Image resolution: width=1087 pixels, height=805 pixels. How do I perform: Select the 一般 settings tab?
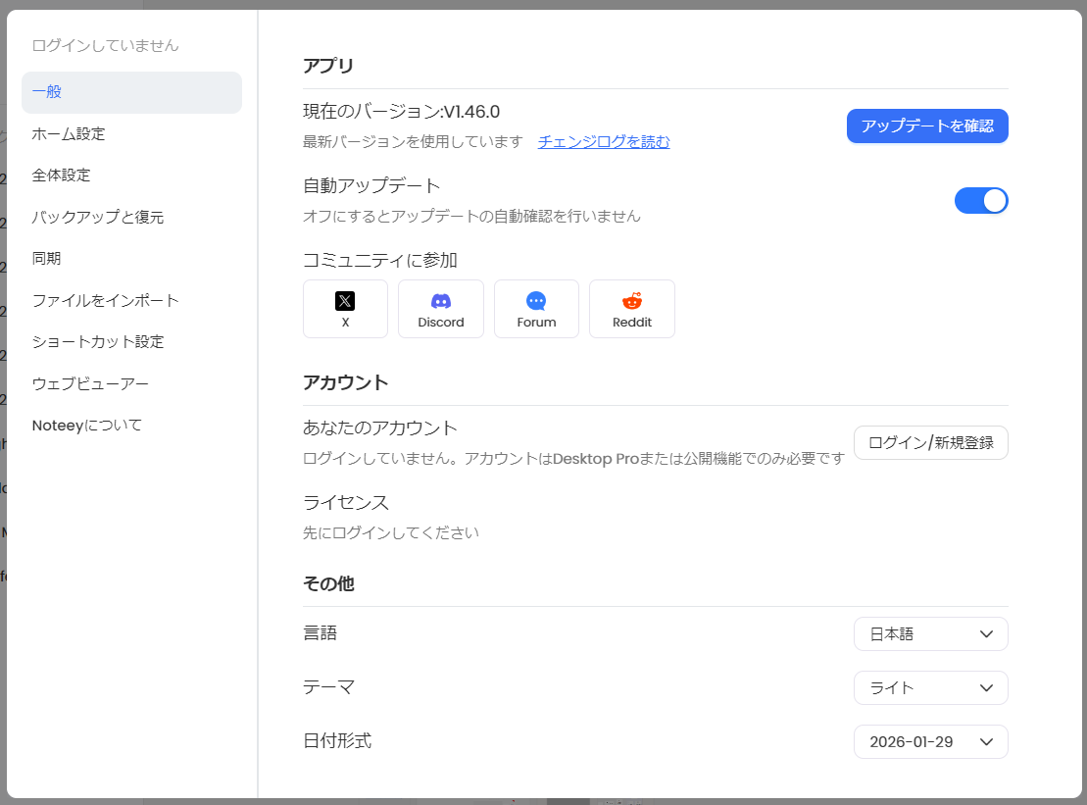pos(131,92)
